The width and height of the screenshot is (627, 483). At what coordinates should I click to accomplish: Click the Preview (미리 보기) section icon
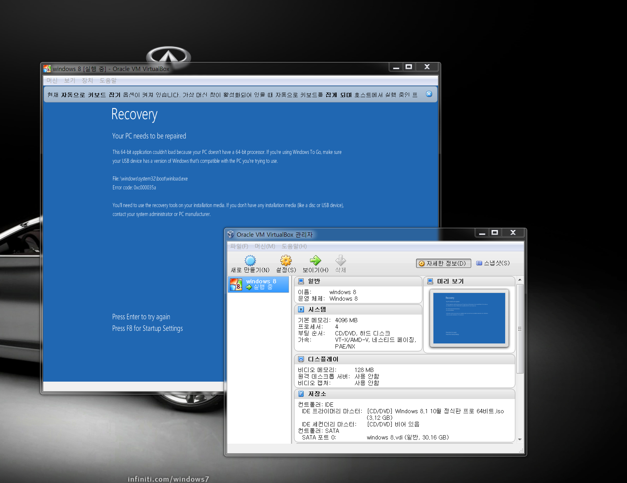430,281
